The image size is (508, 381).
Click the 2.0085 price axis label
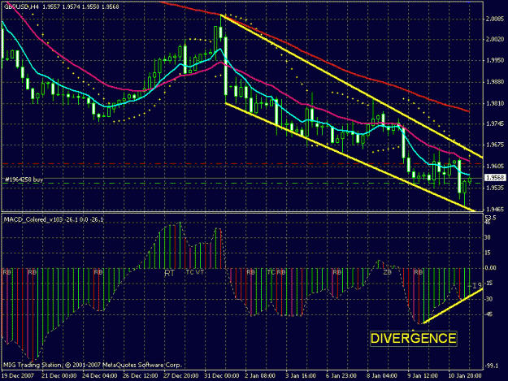point(495,19)
